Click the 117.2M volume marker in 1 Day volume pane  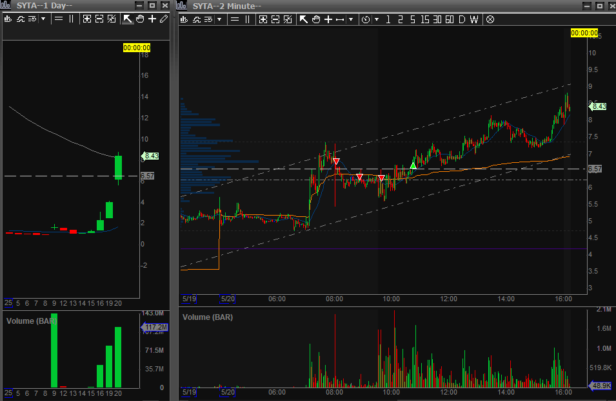click(x=154, y=327)
